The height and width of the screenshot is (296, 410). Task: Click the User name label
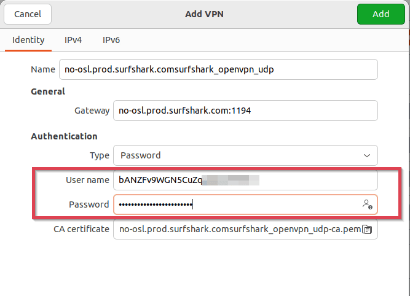[87, 180]
